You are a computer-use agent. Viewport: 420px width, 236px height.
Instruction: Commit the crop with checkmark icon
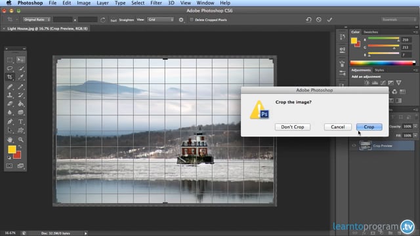329,20
